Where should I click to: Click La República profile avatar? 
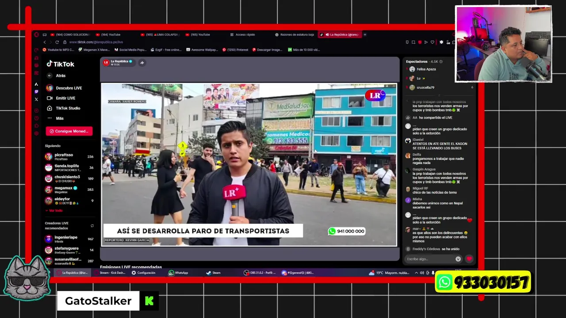[106, 63]
